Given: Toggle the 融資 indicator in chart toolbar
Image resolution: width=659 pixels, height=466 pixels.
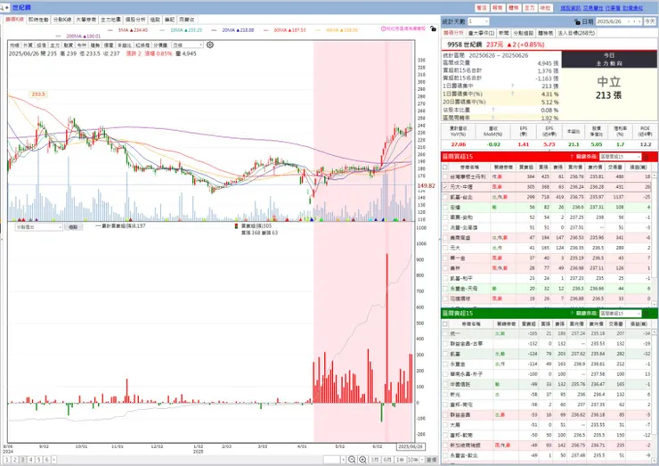Looking at the screenshot, I should 68,45.
